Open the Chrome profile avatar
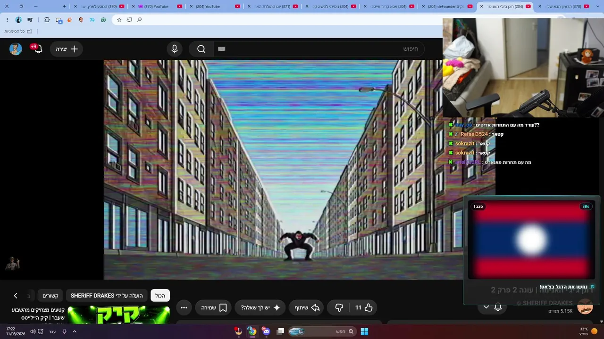 (x=18, y=20)
